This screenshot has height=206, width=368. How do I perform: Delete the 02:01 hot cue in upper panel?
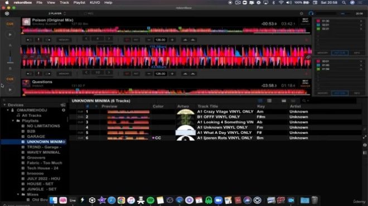pos(361,25)
